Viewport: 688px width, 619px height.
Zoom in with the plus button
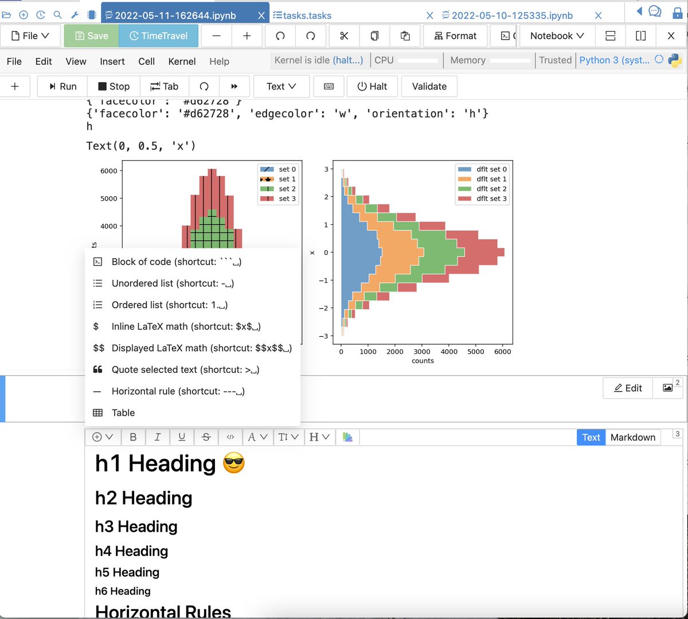(x=247, y=36)
